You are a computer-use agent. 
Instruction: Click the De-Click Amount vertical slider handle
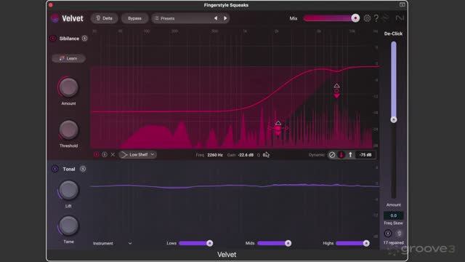(x=394, y=119)
